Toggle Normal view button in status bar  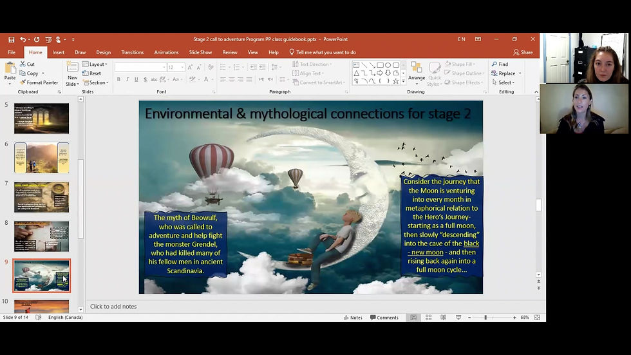coord(413,318)
